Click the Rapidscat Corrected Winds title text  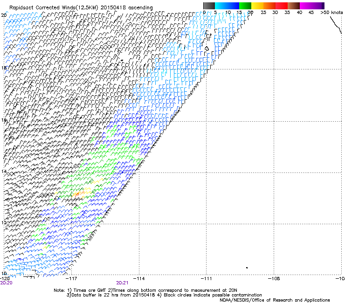click(81, 7)
